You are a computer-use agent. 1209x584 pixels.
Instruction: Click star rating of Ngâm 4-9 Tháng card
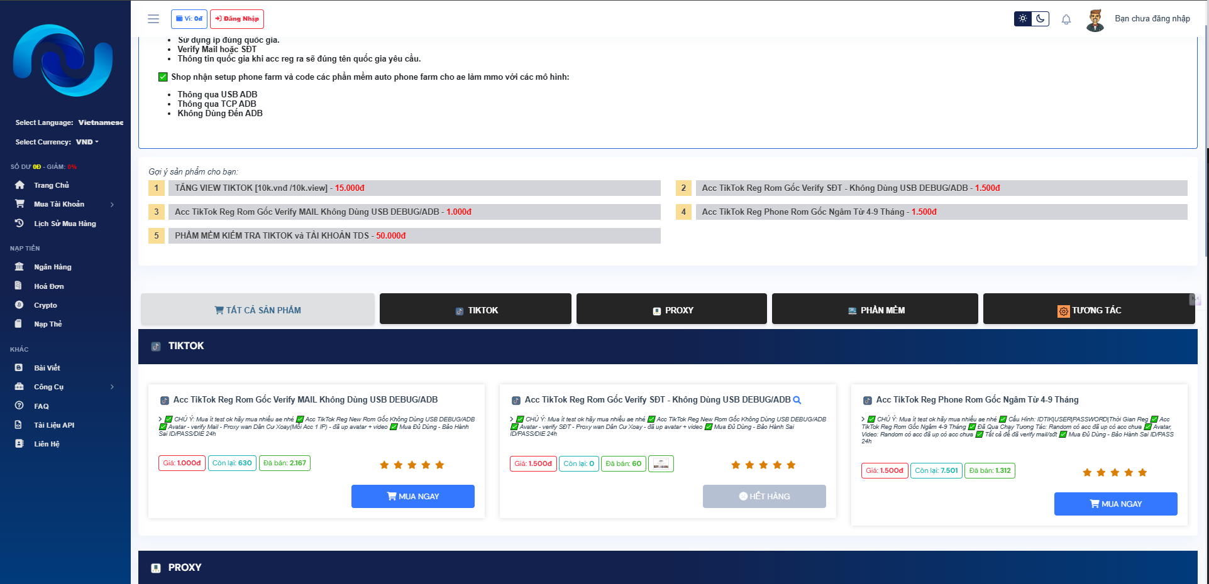[x=1115, y=472]
